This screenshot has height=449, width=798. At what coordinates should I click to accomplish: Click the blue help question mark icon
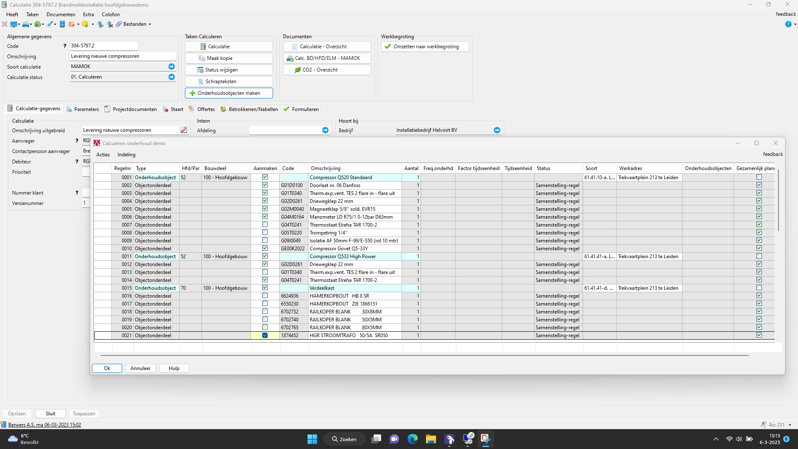coord(788,24)
